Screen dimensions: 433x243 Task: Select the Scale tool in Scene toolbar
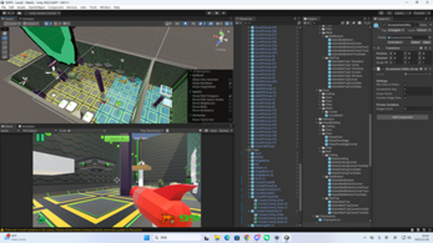pos(5,47)
